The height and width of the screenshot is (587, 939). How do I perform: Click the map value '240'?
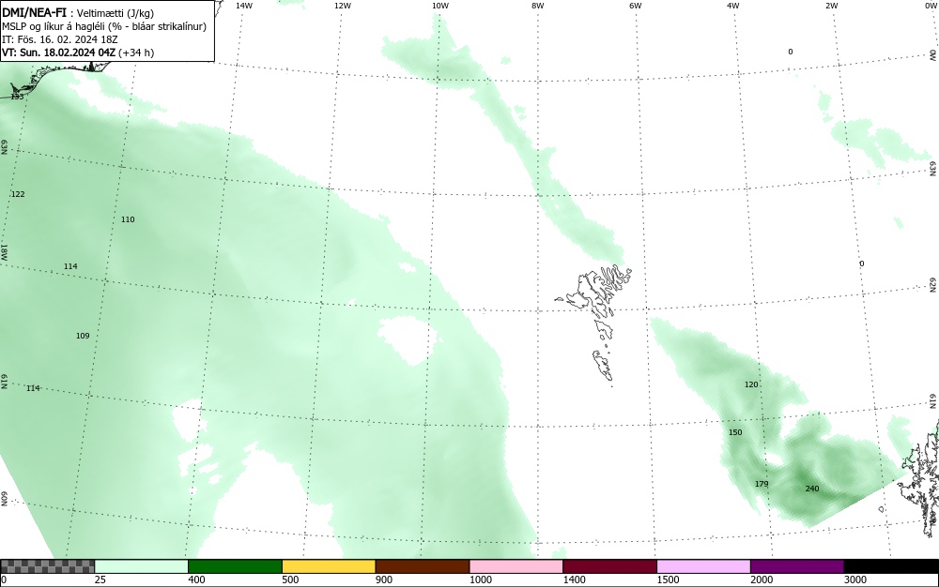[x=812, y=489]
